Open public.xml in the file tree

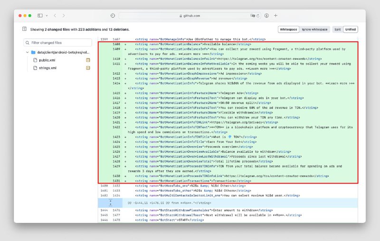47,60
